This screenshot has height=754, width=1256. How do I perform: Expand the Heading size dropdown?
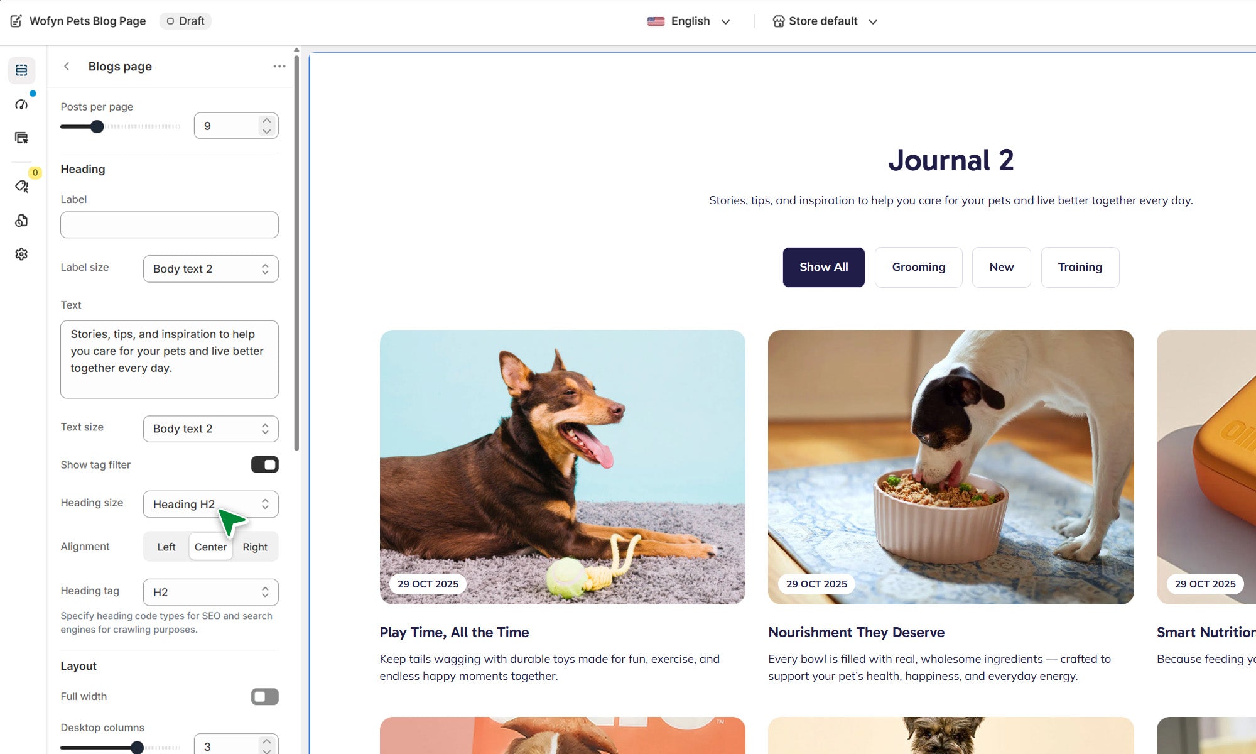211,504
